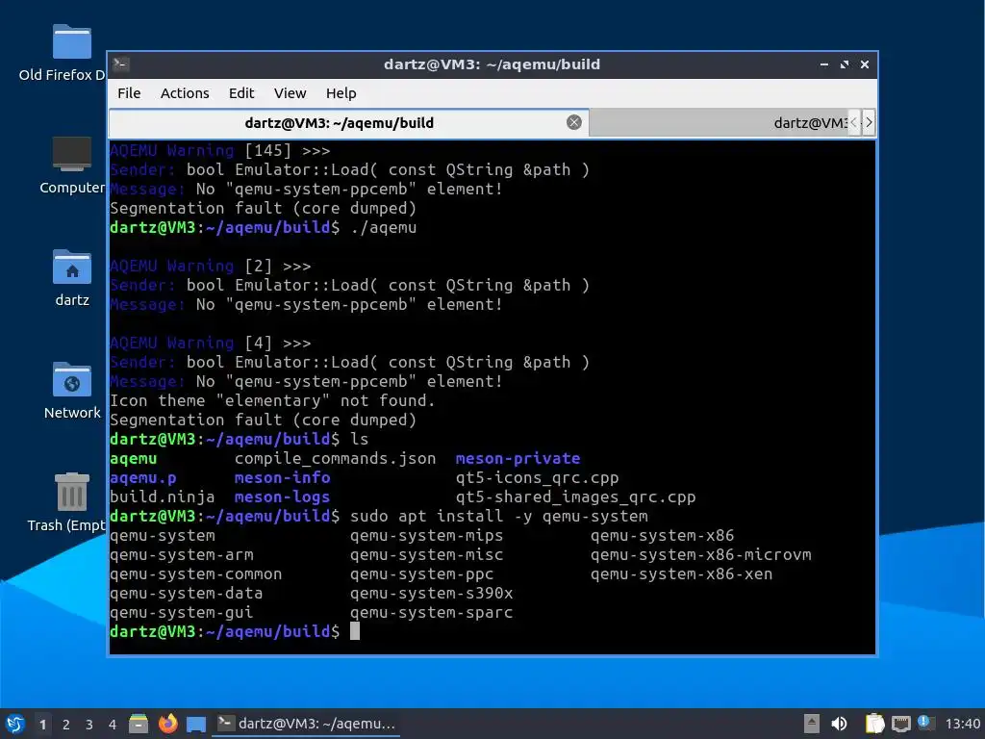
Task: Click 'compile_commands.json' in the ls output
Action: (336, 459)
